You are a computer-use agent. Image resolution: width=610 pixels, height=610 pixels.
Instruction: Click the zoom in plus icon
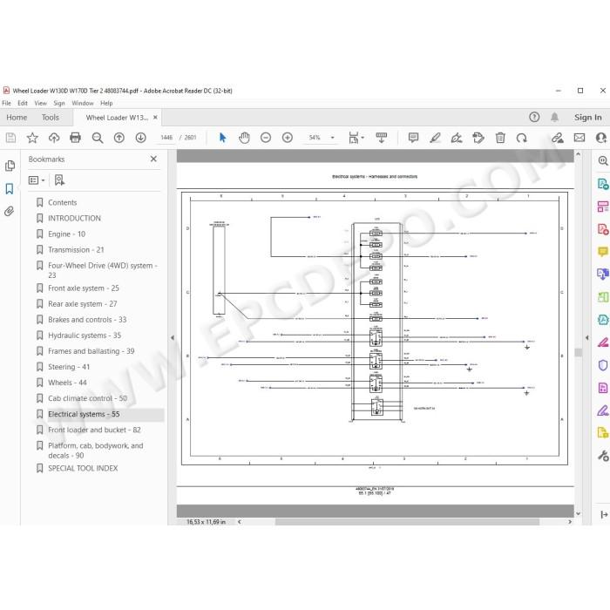288,138
